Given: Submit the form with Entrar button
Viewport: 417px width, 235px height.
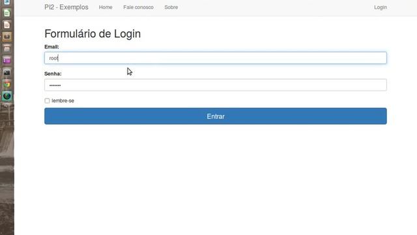Looking at the screenshot, I should click(x=216, y=116).
